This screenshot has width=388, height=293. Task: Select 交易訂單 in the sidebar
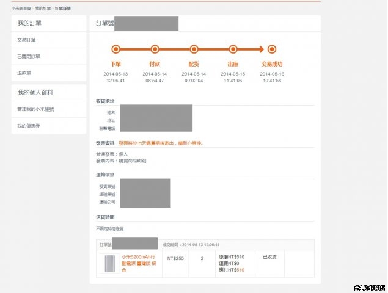tap(26, 40)
